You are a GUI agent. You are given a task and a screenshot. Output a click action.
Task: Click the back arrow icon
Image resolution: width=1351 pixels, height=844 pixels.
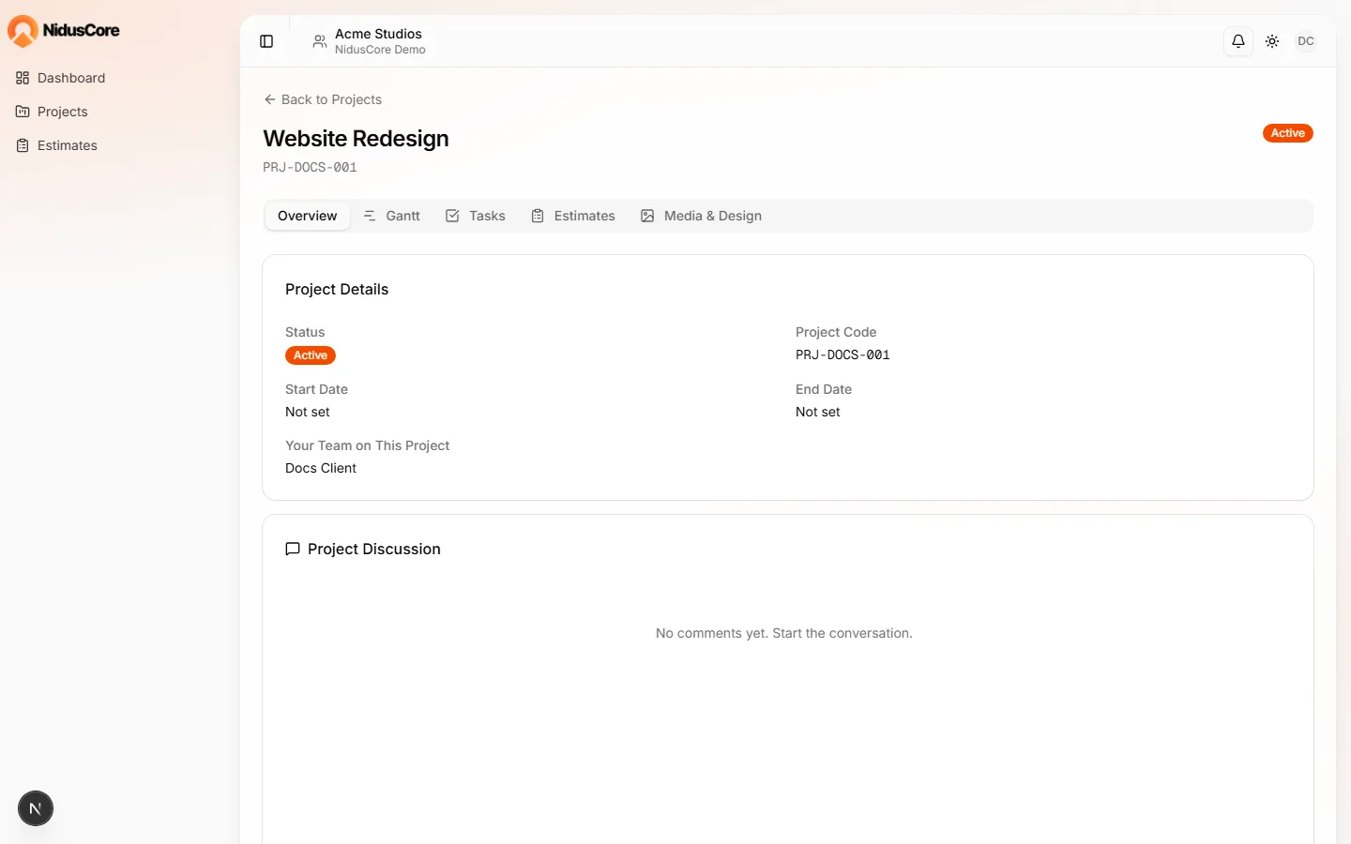[x=270, y=99]
